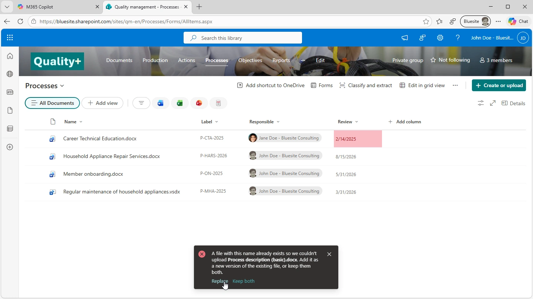The width and height of the screenshot is (533, 299).
Task: Filter by PowerPoint files icon
Action: point(199,103)
